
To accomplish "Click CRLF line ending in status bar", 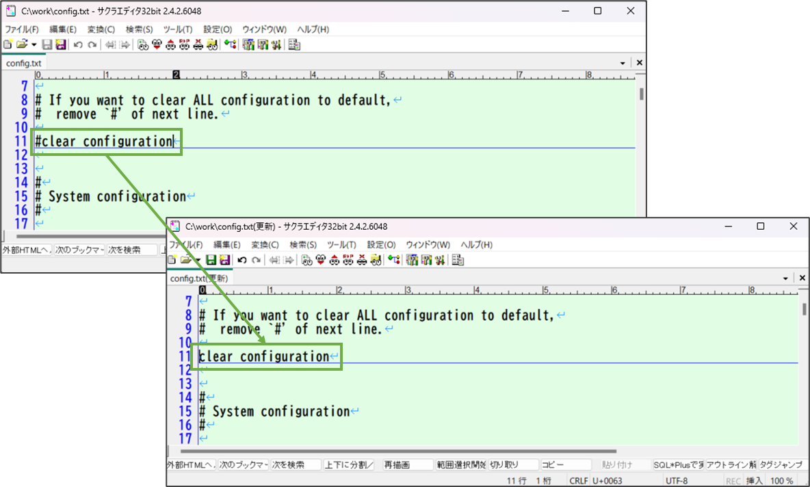I will point(579,481).
